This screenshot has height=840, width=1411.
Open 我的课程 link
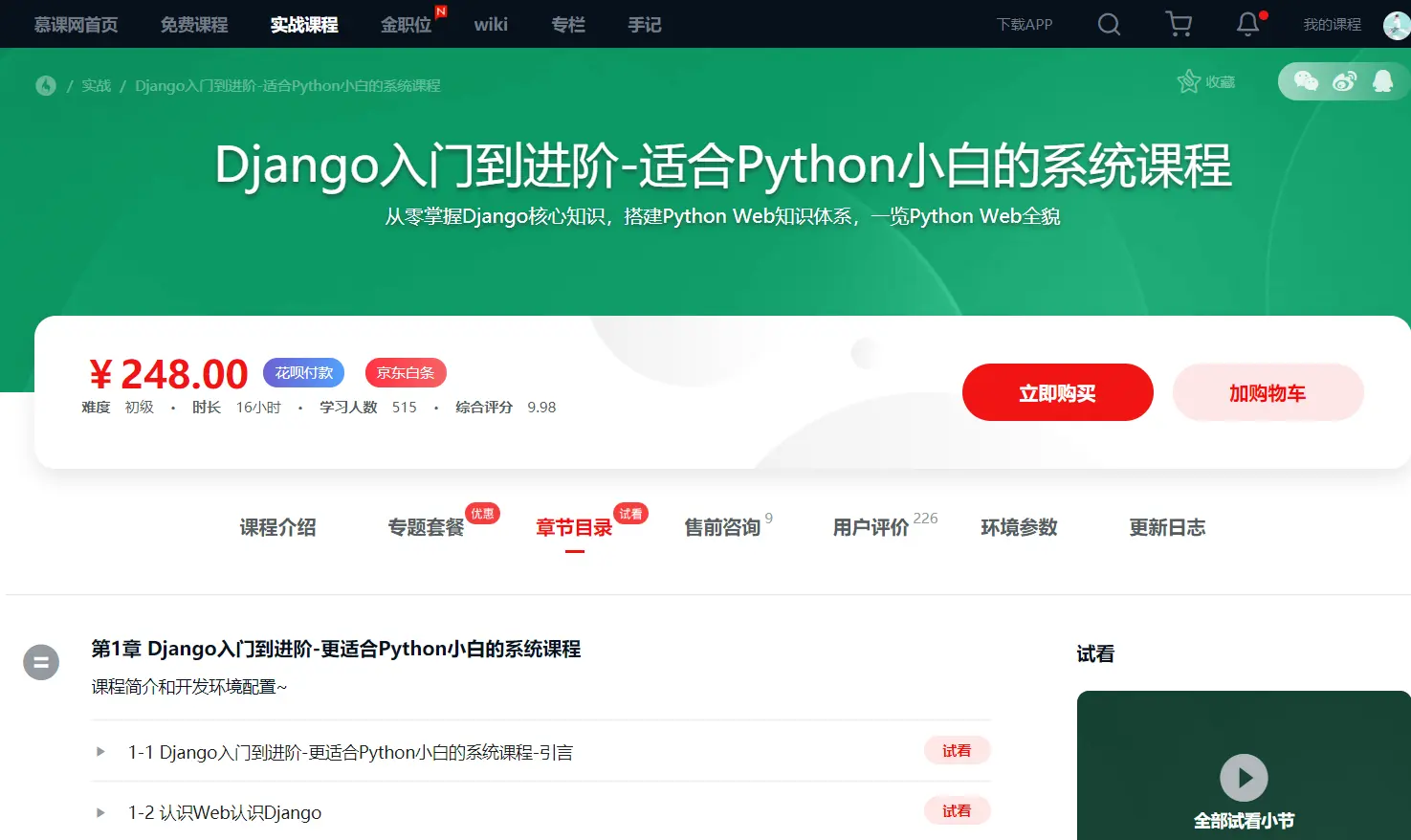(1333, 25)
